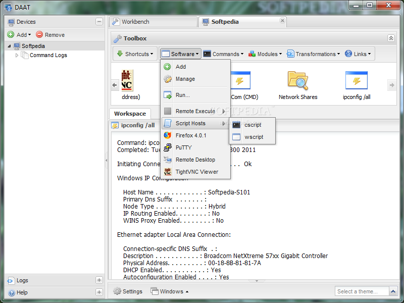This screenshot has height=303, width=404.
Task: Open Settings in bottom bar
Action: (128, 291)
